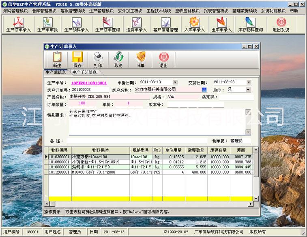Click 退出 icon in order window

pyautogui.click(x=163, y=59)
